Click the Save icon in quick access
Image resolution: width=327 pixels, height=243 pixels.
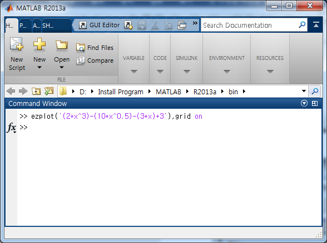(142, 25)
